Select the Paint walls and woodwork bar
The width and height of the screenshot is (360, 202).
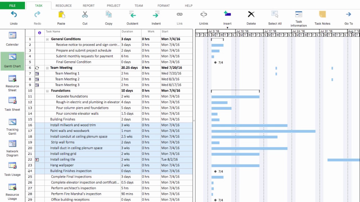point(264,131)
